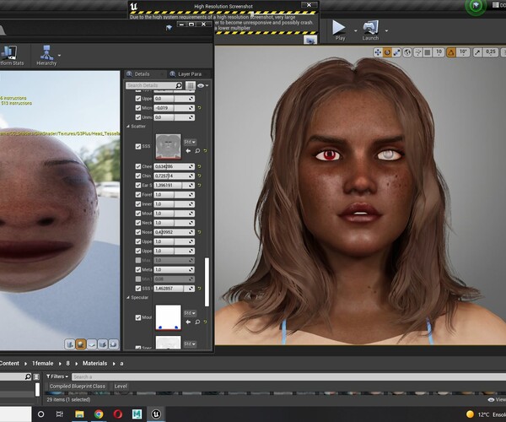
Task: Toggle scale snapping arrow icon
Action: [x=477, y=52]
